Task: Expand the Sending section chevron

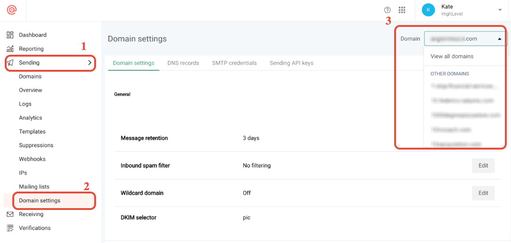Action: tap(89, 63)
